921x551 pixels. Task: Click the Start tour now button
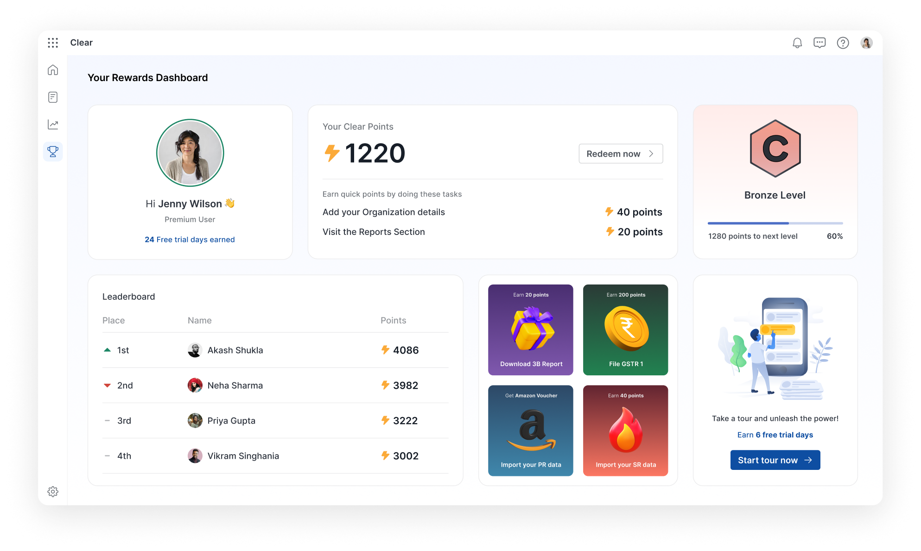pos(775,460)
